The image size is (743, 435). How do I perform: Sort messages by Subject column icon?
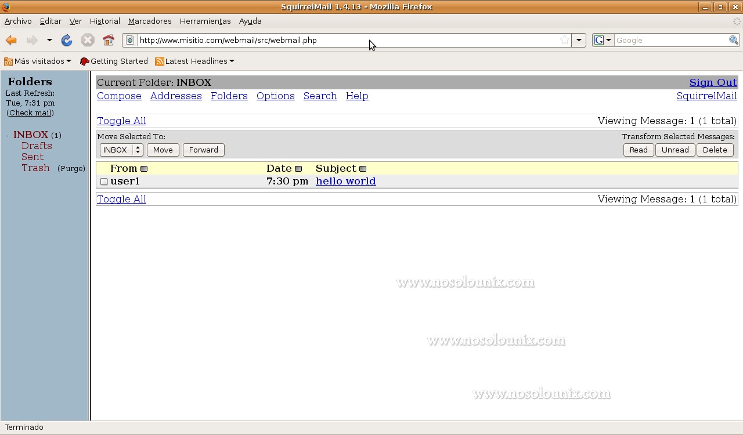(x=363, y=169)
